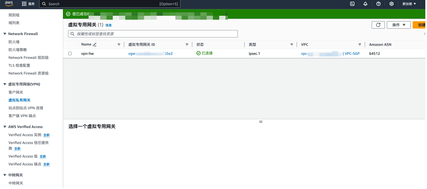Open the settings gear icon
This screenshot has height=189, width=427.
pos(391,4)
